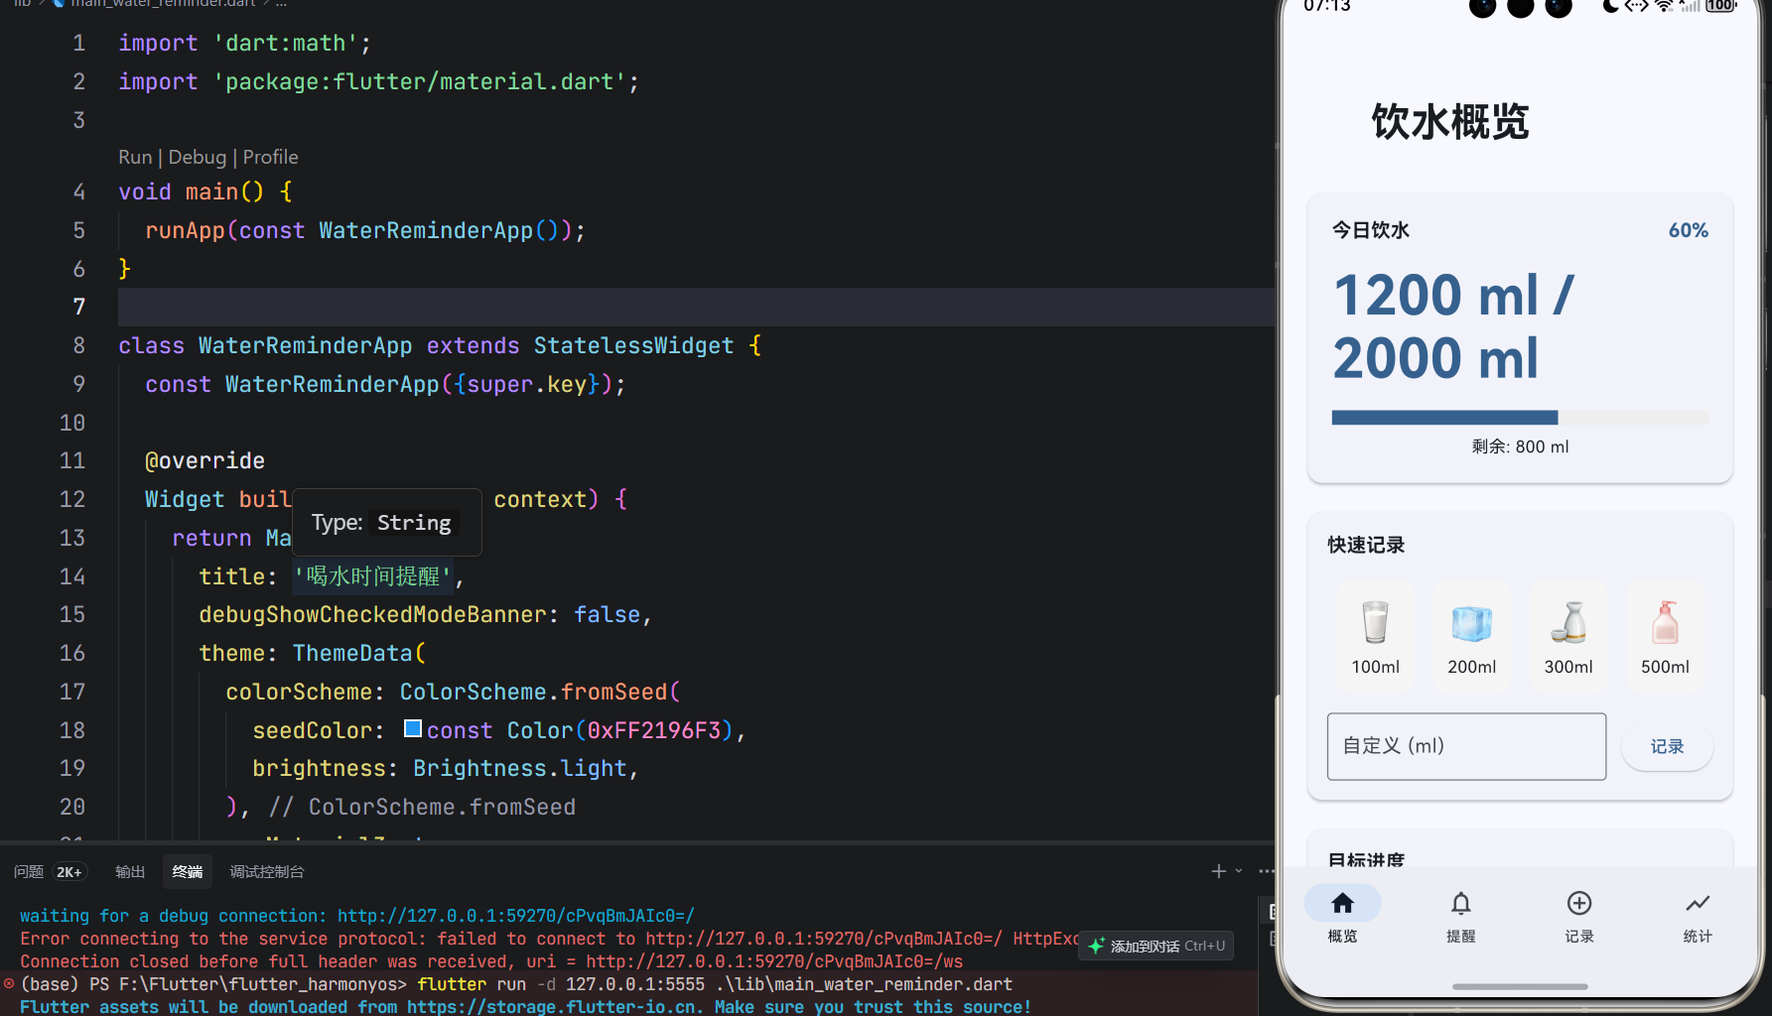Image resolution: width=1772 pixels, height=1016 pixels.
Task: Click the 今日饮水 progress bar
Action: (1520, 418)
